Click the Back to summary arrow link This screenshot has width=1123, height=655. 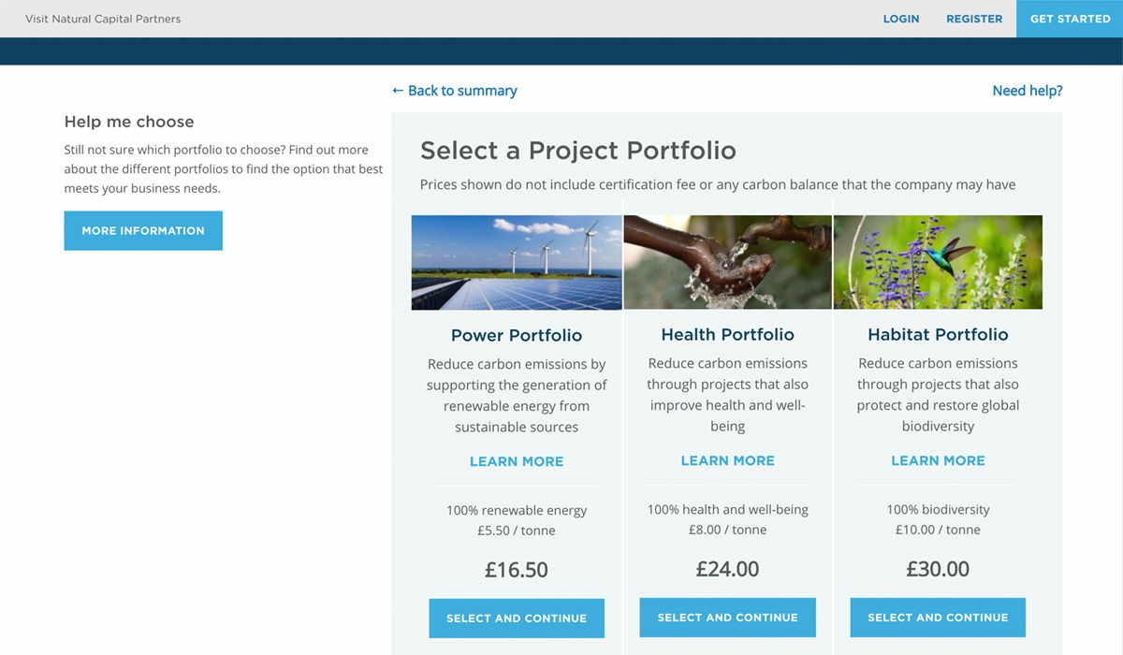[454, 91]
